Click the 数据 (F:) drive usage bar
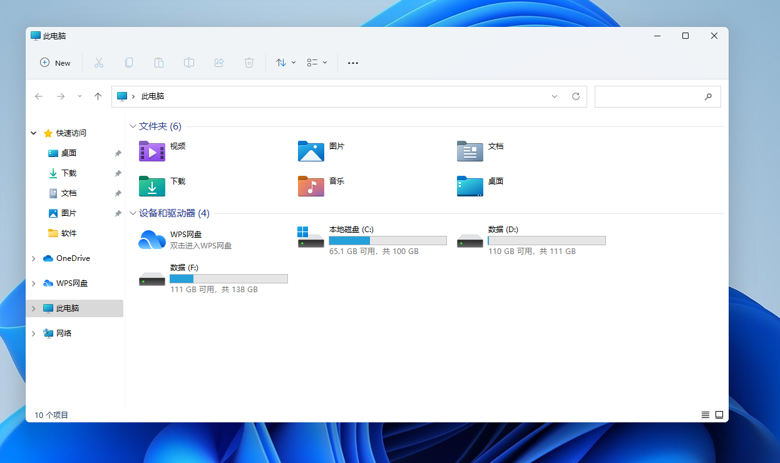780x463 pixels. click(228, 278)
